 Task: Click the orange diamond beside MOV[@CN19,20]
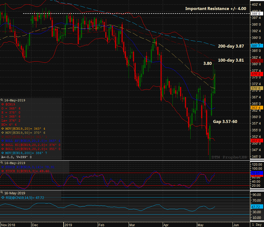pos(2,129)
